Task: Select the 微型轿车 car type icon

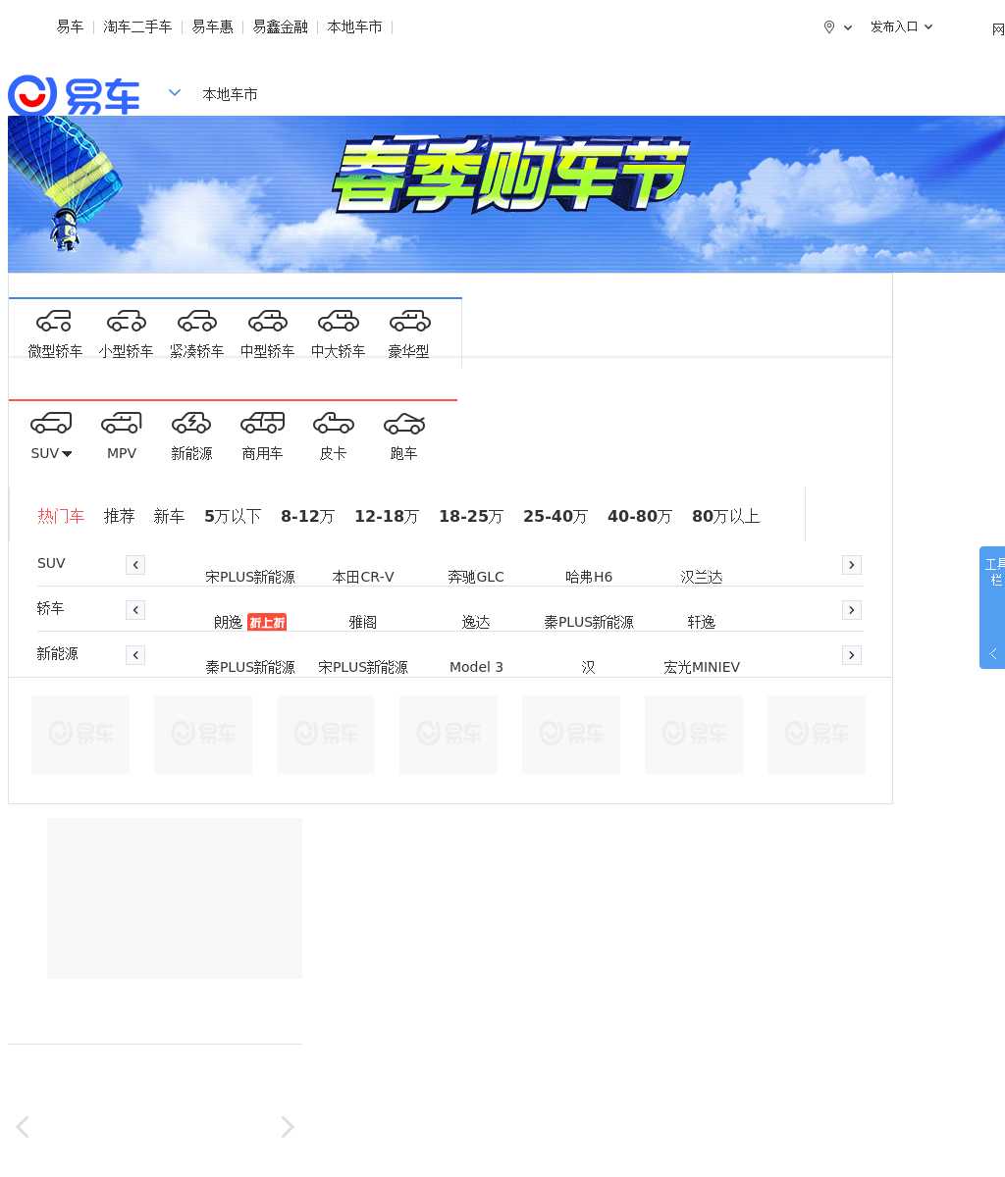Action: coord(55,322)
